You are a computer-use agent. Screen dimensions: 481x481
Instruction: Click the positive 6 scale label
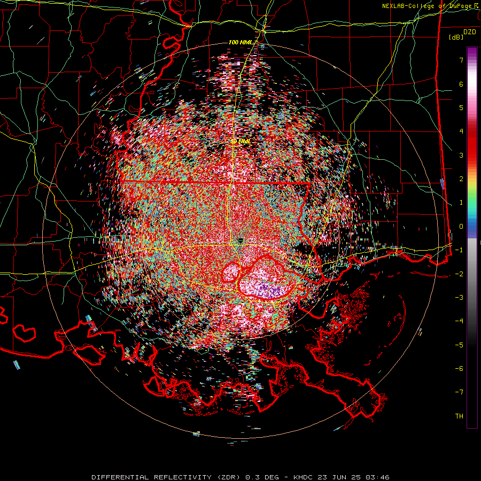[461, 84]
